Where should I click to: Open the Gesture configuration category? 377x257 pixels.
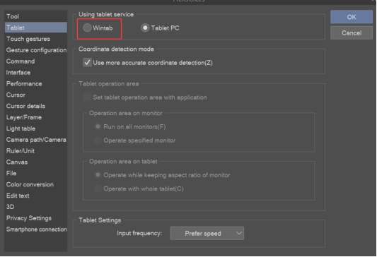[36, 50]
